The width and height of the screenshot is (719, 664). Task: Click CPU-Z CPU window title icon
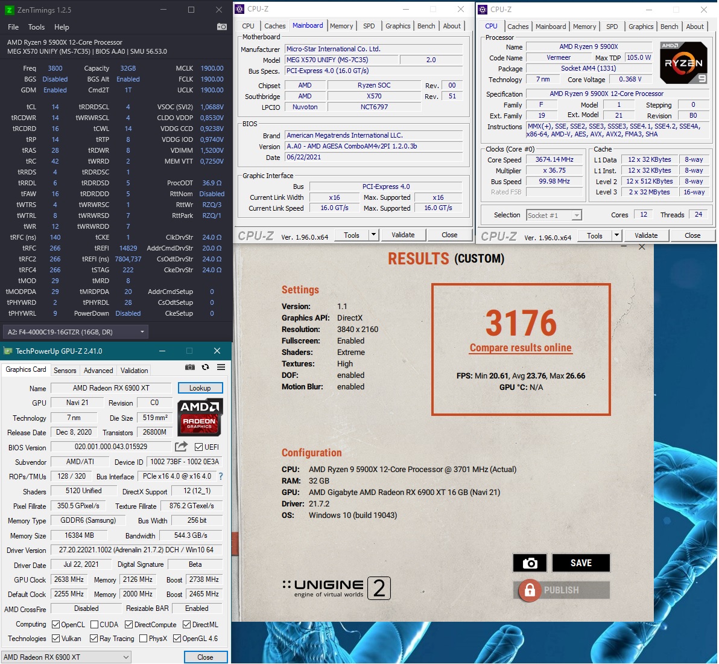pos(483,9)
